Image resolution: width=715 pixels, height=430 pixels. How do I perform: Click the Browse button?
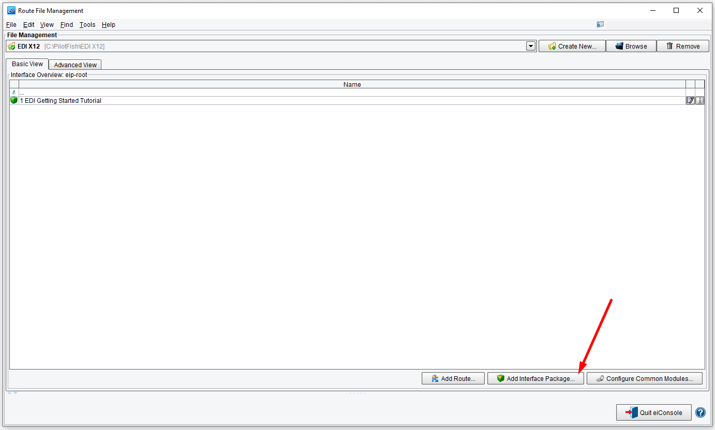tap(631, 46)
